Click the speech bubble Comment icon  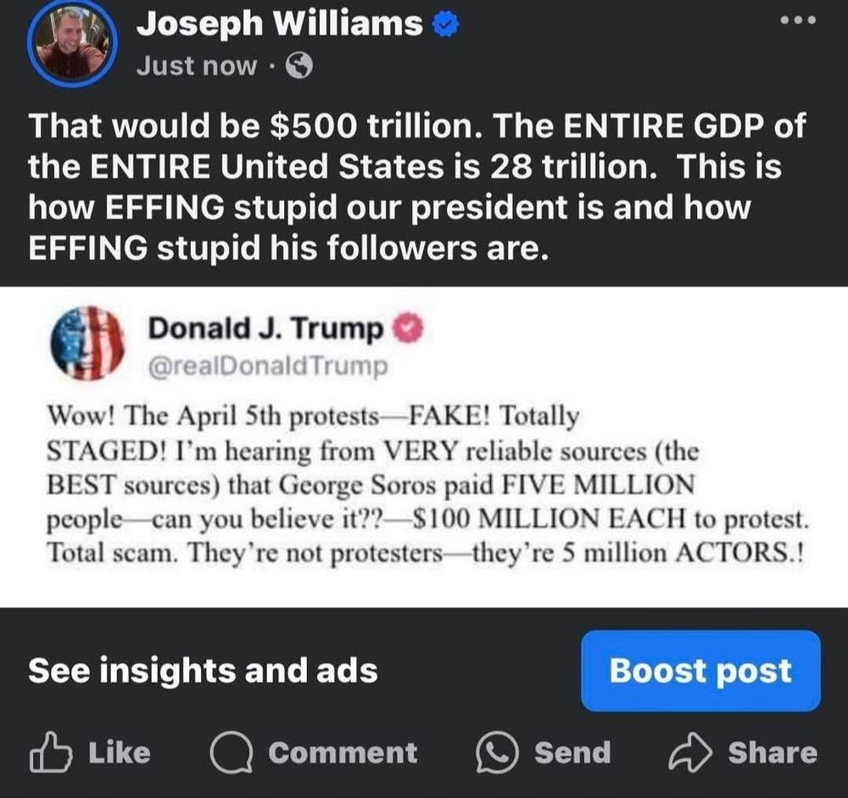(232, 752)
